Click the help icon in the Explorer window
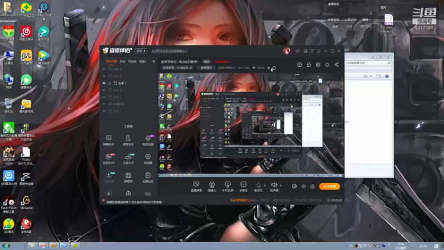Viewport: 444px width, 250px height. 387,76
